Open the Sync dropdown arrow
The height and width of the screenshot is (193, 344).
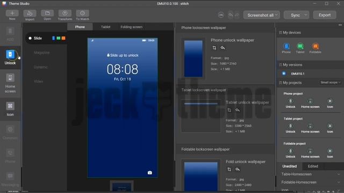click(306, 15)
